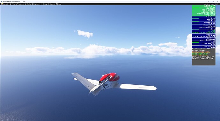Click the 105.7 FPS counter value
Viewport: 220px width, 121px height.
pyautogui.click(x=209, y=6)
